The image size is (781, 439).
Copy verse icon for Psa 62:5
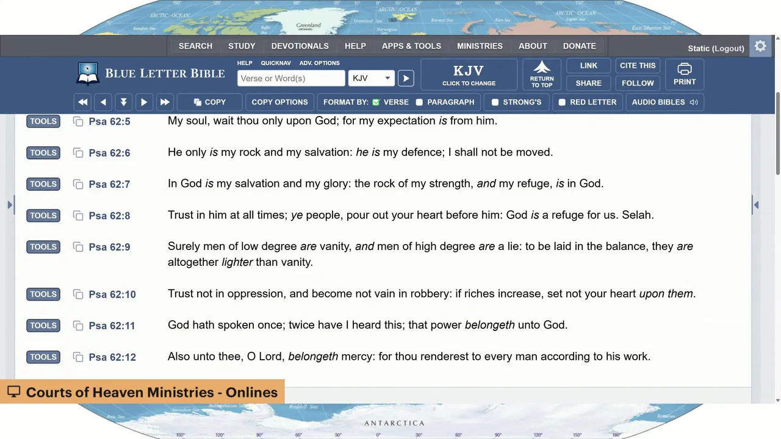(x=78, y=121)
